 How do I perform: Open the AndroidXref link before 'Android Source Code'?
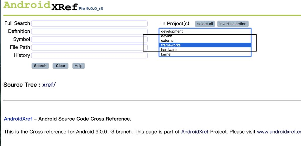pyautogui.click(x=18, y=119)
